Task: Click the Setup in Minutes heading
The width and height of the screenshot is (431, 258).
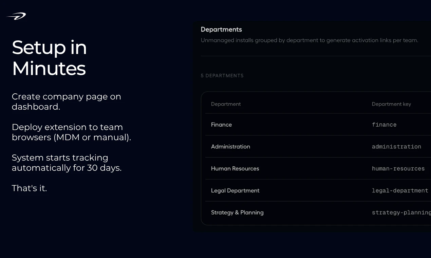Action: point(49,58)
